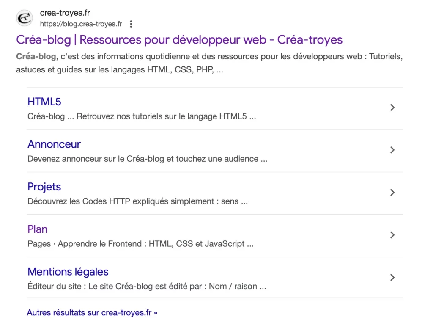Select the circular logo in the result header
The height and width of the screenshot is (331, 433).
pyautogui.click(x=24, y=18)
